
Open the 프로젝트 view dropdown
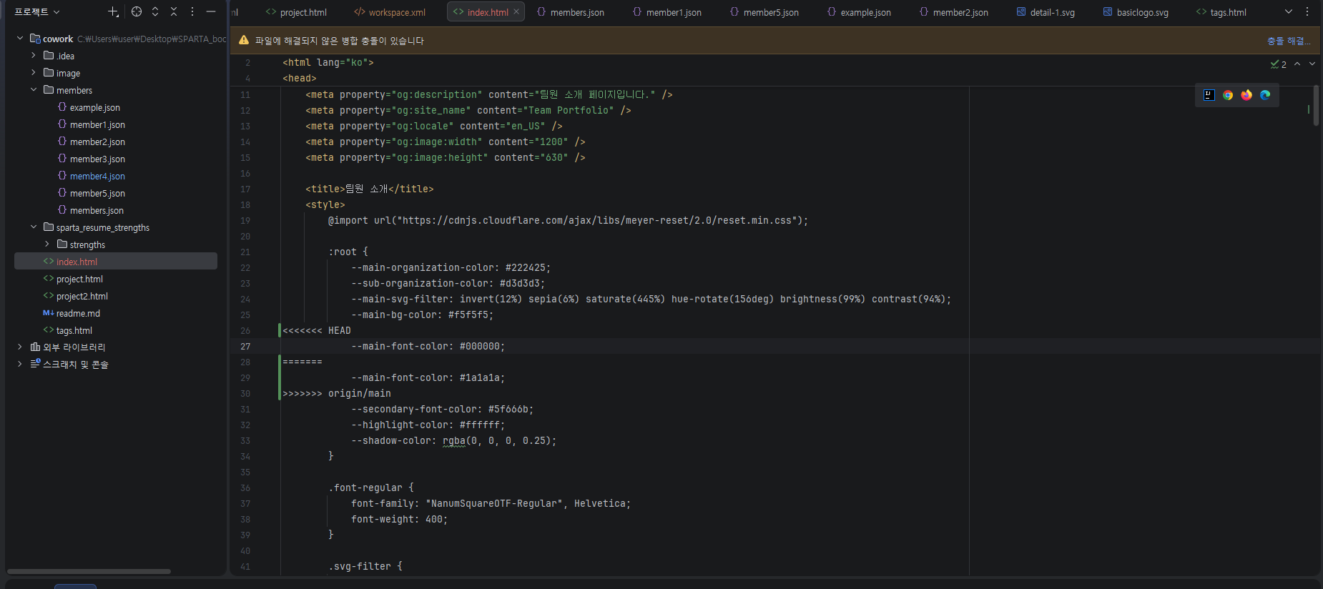pyautogui.click(x=37, y=11)
